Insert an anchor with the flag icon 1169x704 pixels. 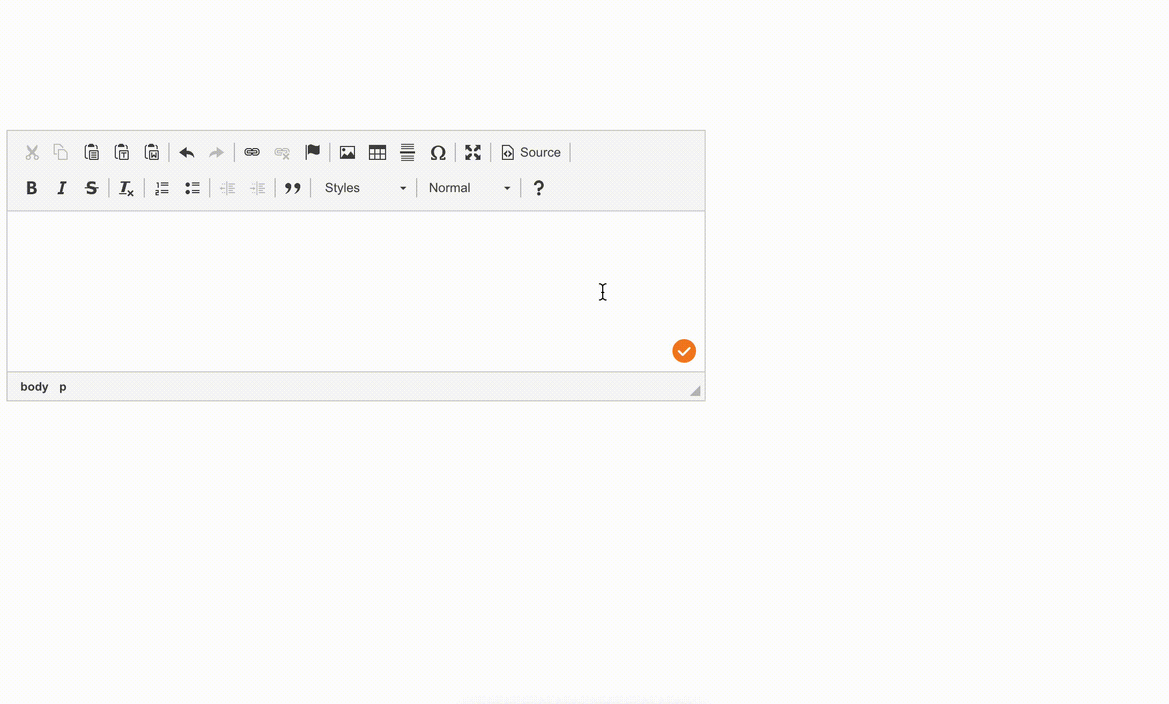(x=312, y=152)
